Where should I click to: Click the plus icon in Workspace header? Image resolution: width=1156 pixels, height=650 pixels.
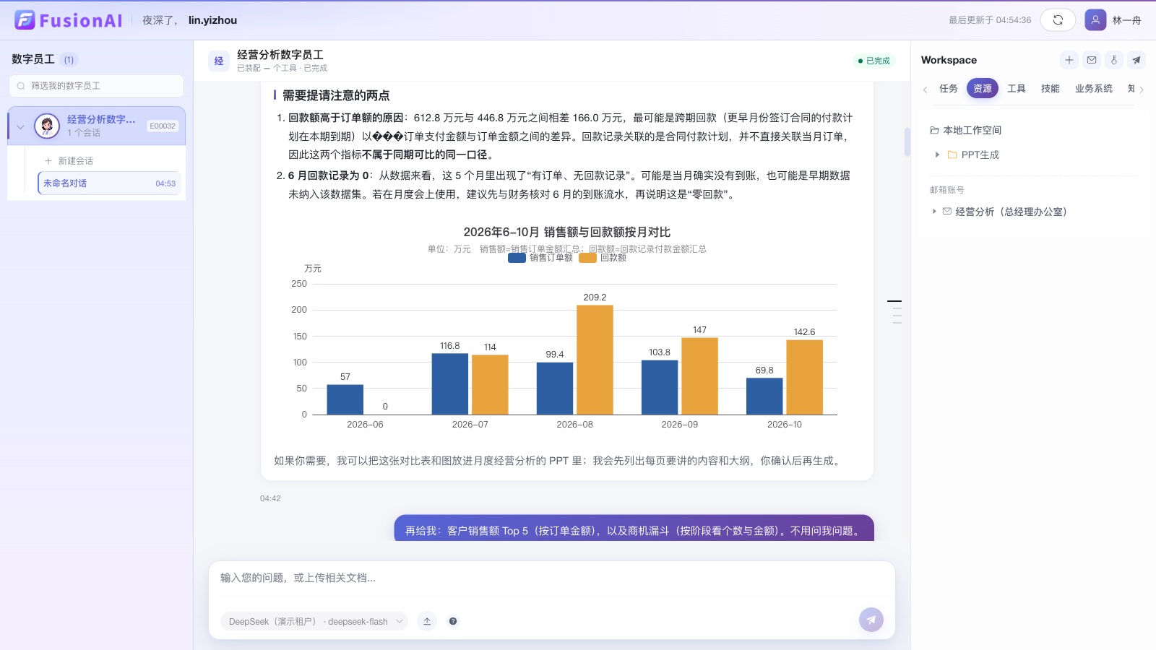point(1069,60)
